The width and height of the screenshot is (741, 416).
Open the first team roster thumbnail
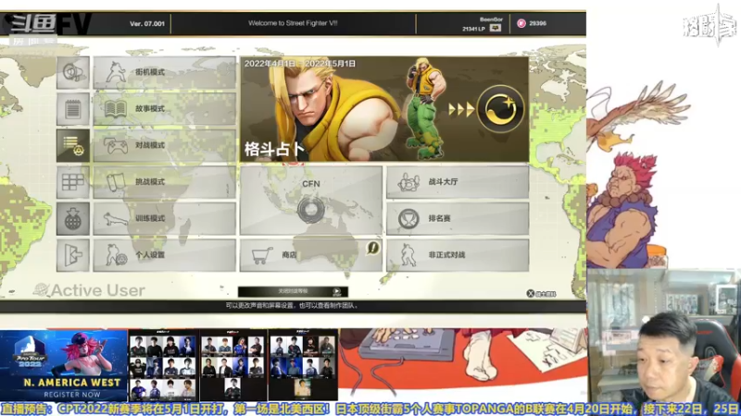click(x=163, y=365)
